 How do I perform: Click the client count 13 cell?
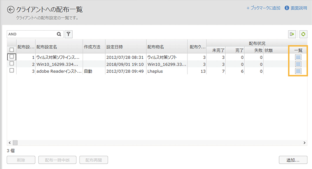[197, 71]
